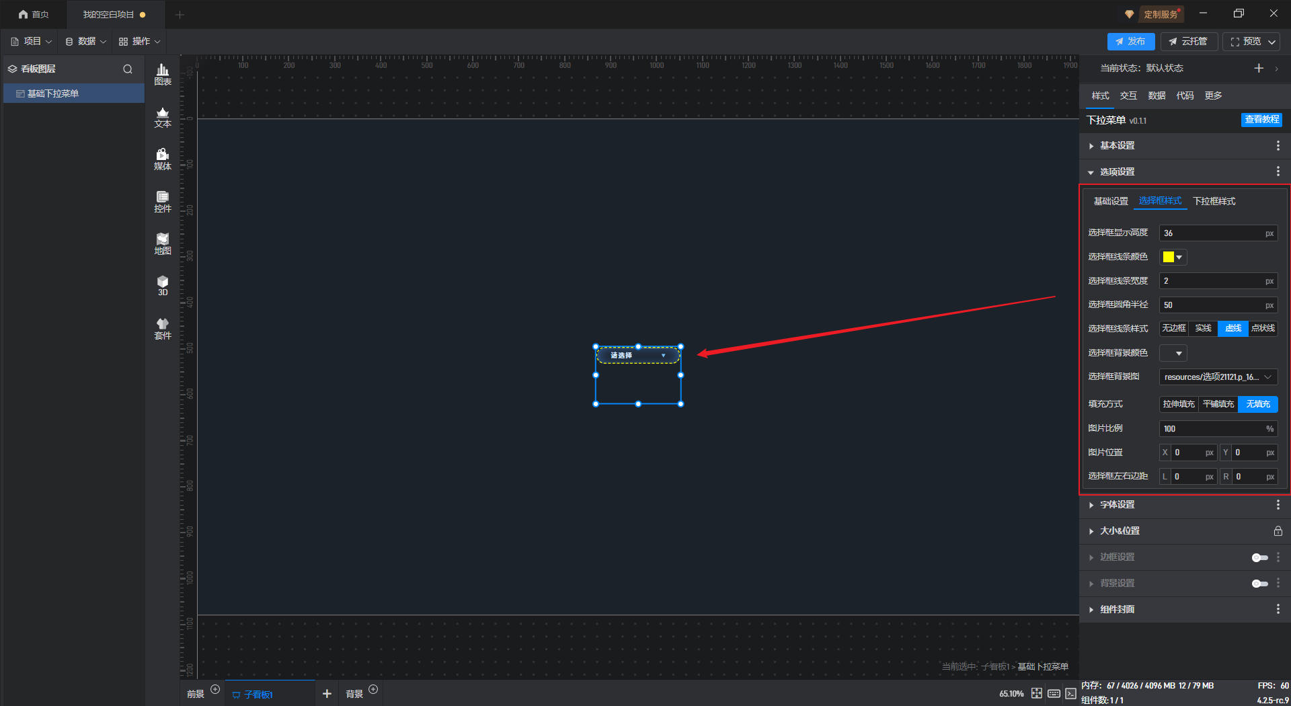
Task: Open the 地图 (map) component library
Action: click(163, 244)
